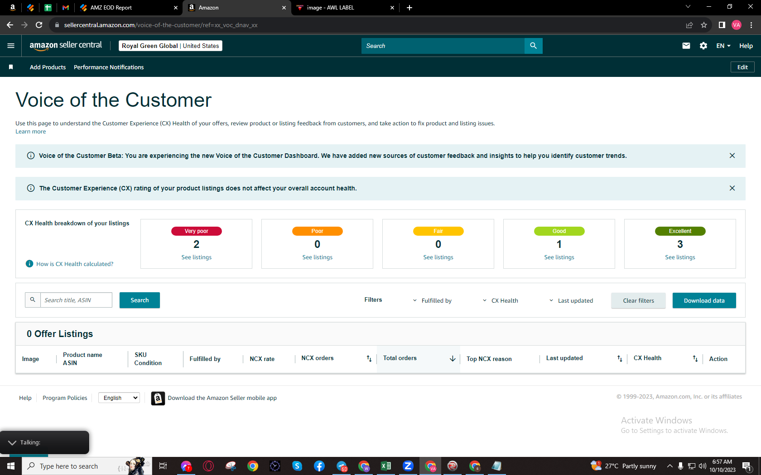Click the browser address bar URL
The image size is (761, 475).
[x=161, y=25]
